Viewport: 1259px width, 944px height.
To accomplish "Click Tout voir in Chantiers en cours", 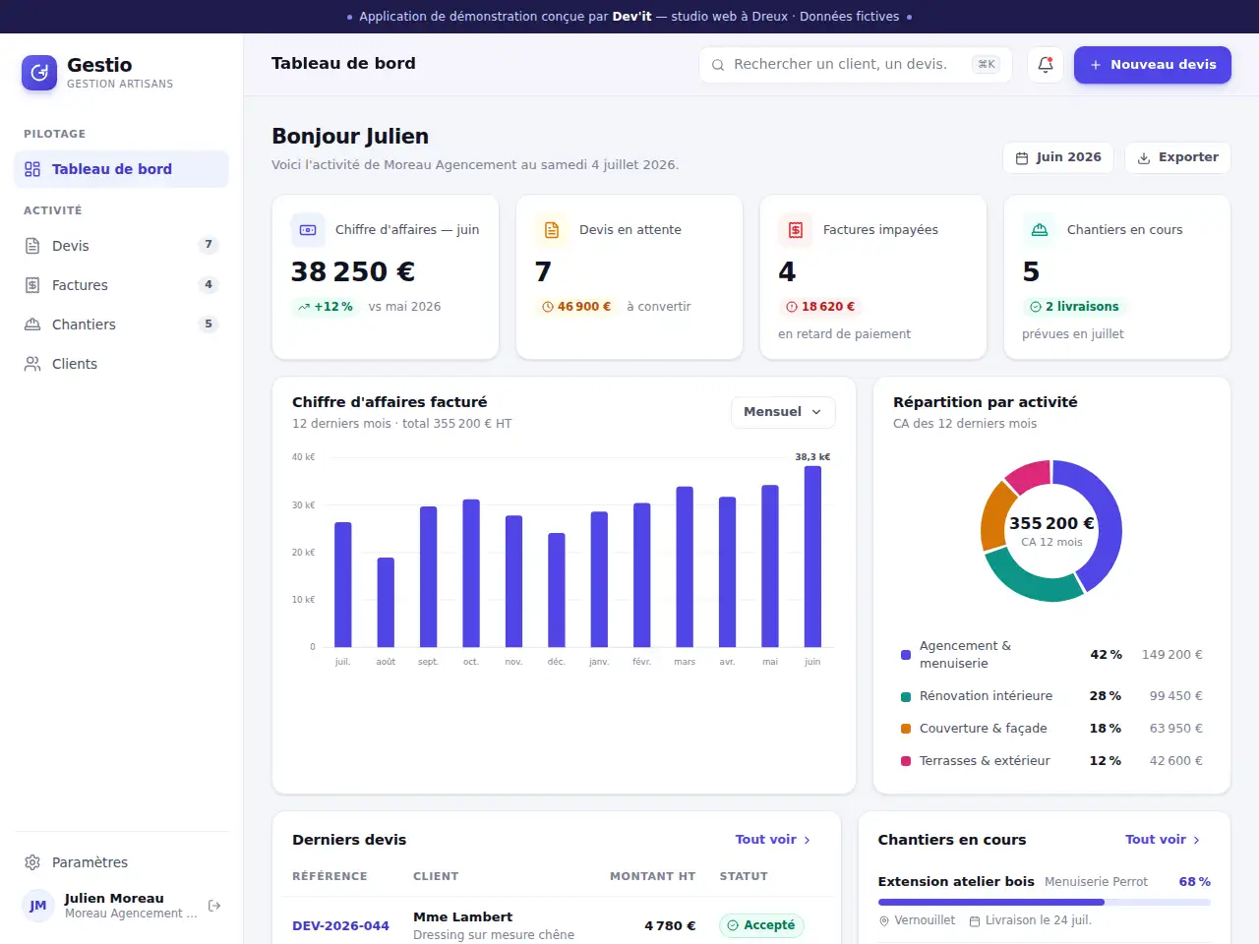I will pyautogui.click(x=1163, y=840).
